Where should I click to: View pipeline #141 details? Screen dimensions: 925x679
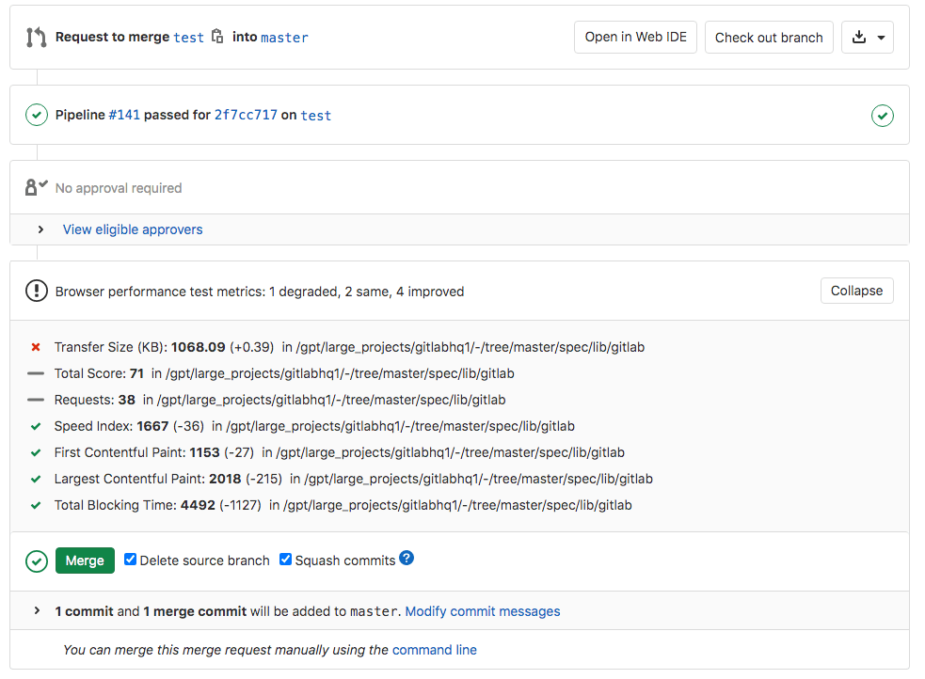pos(122,115)
